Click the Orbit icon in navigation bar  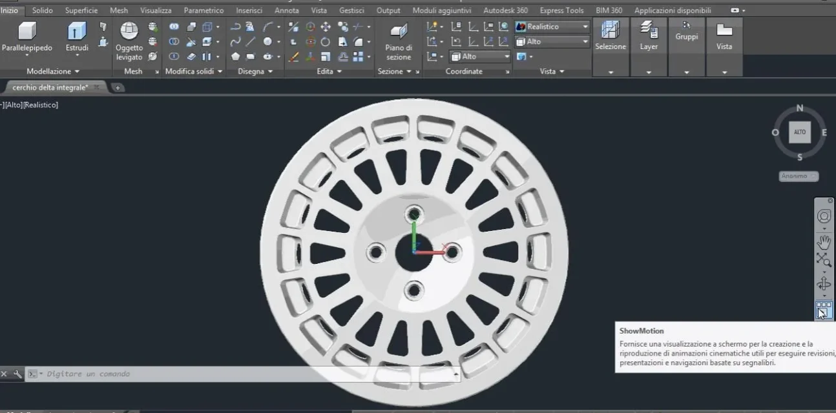click(824, 284)
